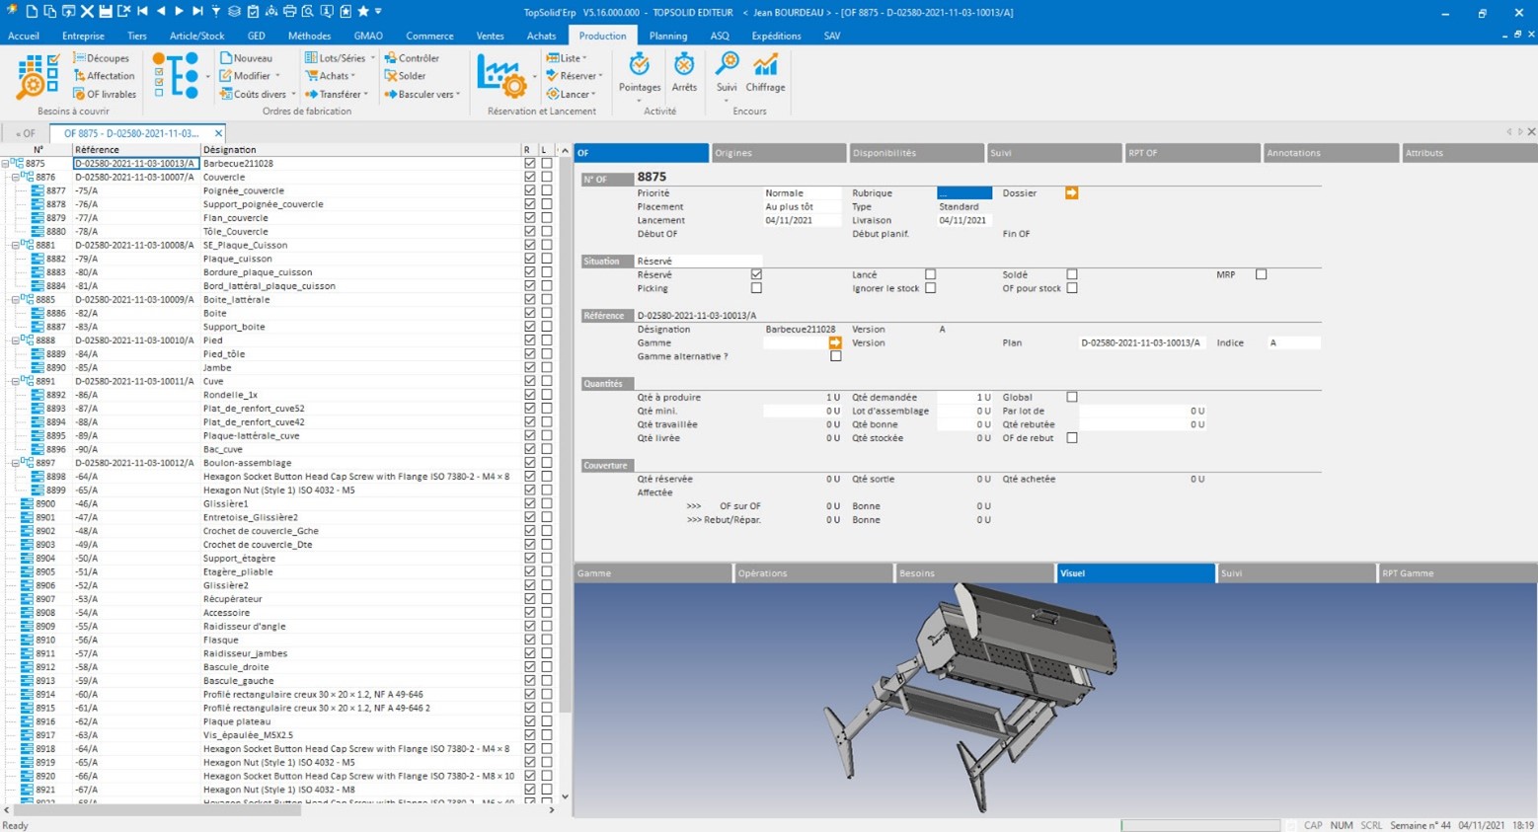
Task: Click the Nouveau button
Action: pos(246,58)
